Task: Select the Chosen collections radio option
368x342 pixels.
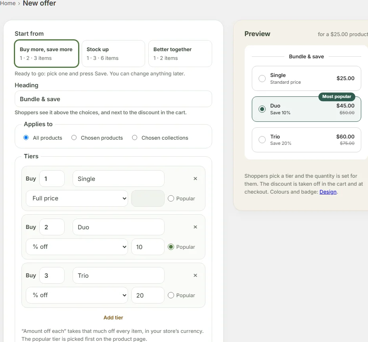Action: 134,138
